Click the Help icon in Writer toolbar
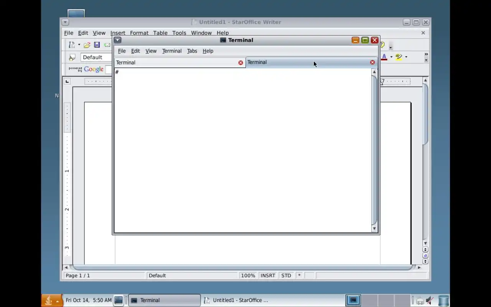The image size is (491, 307). (x=382, y=45)
